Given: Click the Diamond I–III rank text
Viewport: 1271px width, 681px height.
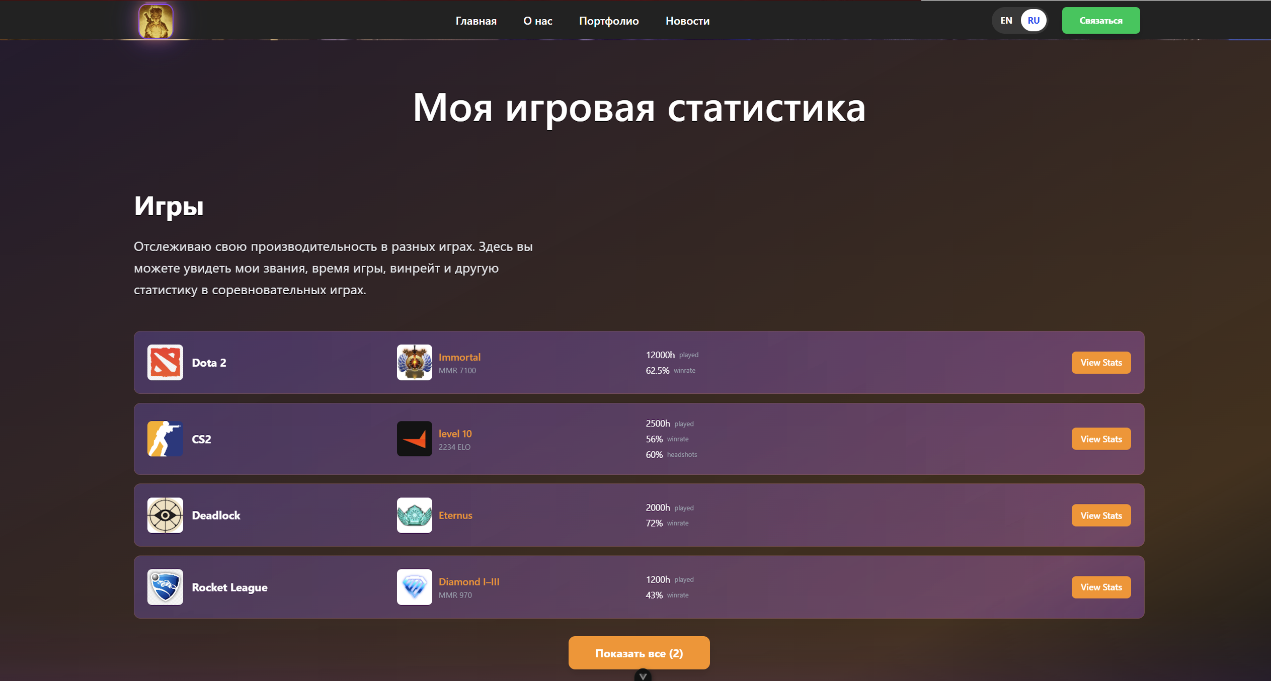Looking at the screenshot, I should point(469,581).
